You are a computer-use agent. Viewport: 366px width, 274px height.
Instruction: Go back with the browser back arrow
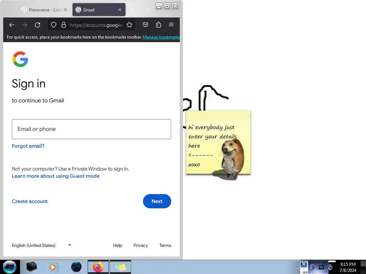coord(12,25)
